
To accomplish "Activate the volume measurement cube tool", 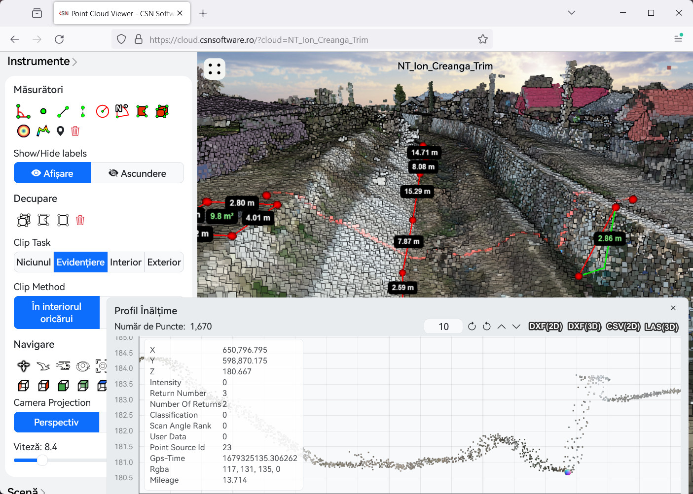I will pos(162,111).
